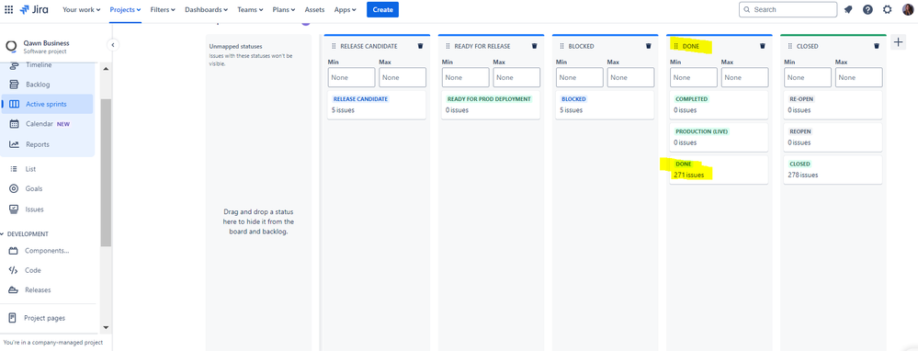Select the CLOSED status card with 278 issues

pos(833,170)
